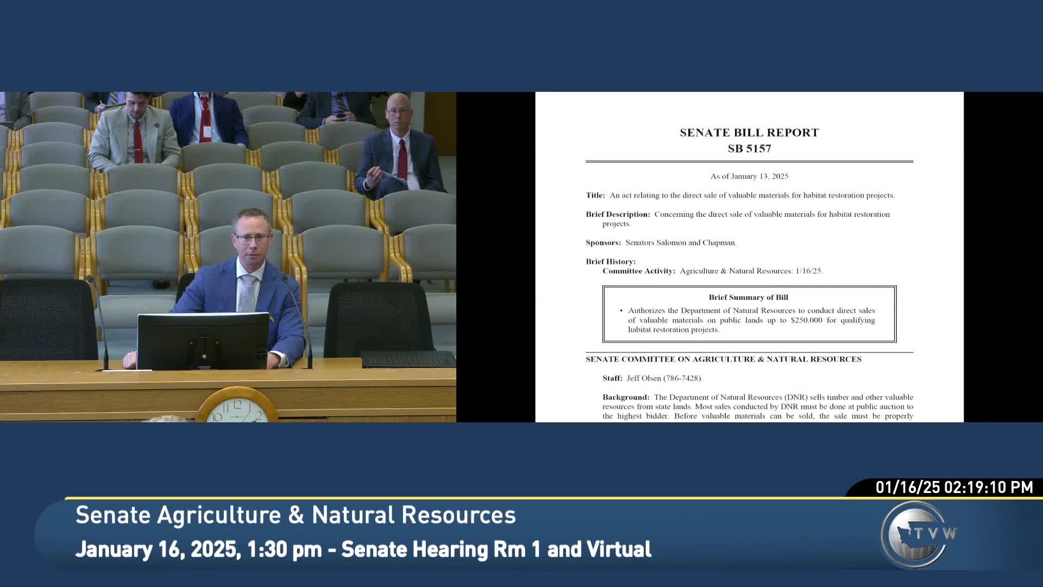Select the As of January 13, 2025 line

pyautogui.click(x=749, y=176)
